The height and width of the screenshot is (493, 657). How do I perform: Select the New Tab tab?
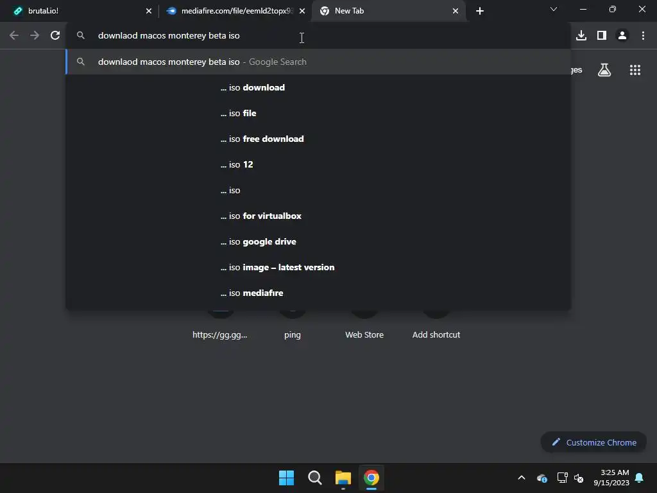(x=388, y=11)
